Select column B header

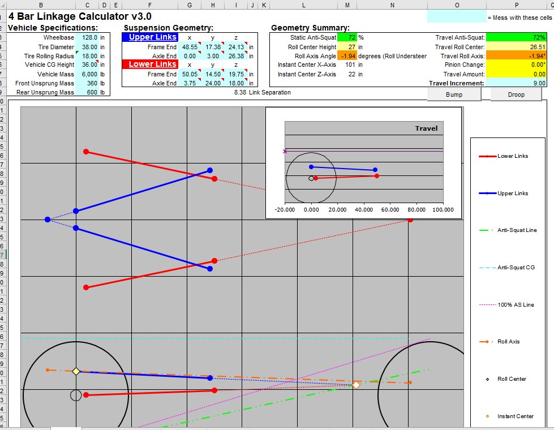click(41, 5)
